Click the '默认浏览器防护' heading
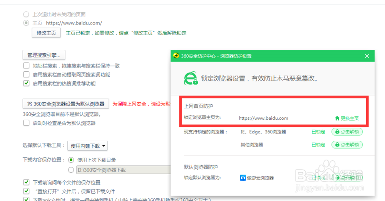This screenshot has height=201, width=385. (201, 167)
